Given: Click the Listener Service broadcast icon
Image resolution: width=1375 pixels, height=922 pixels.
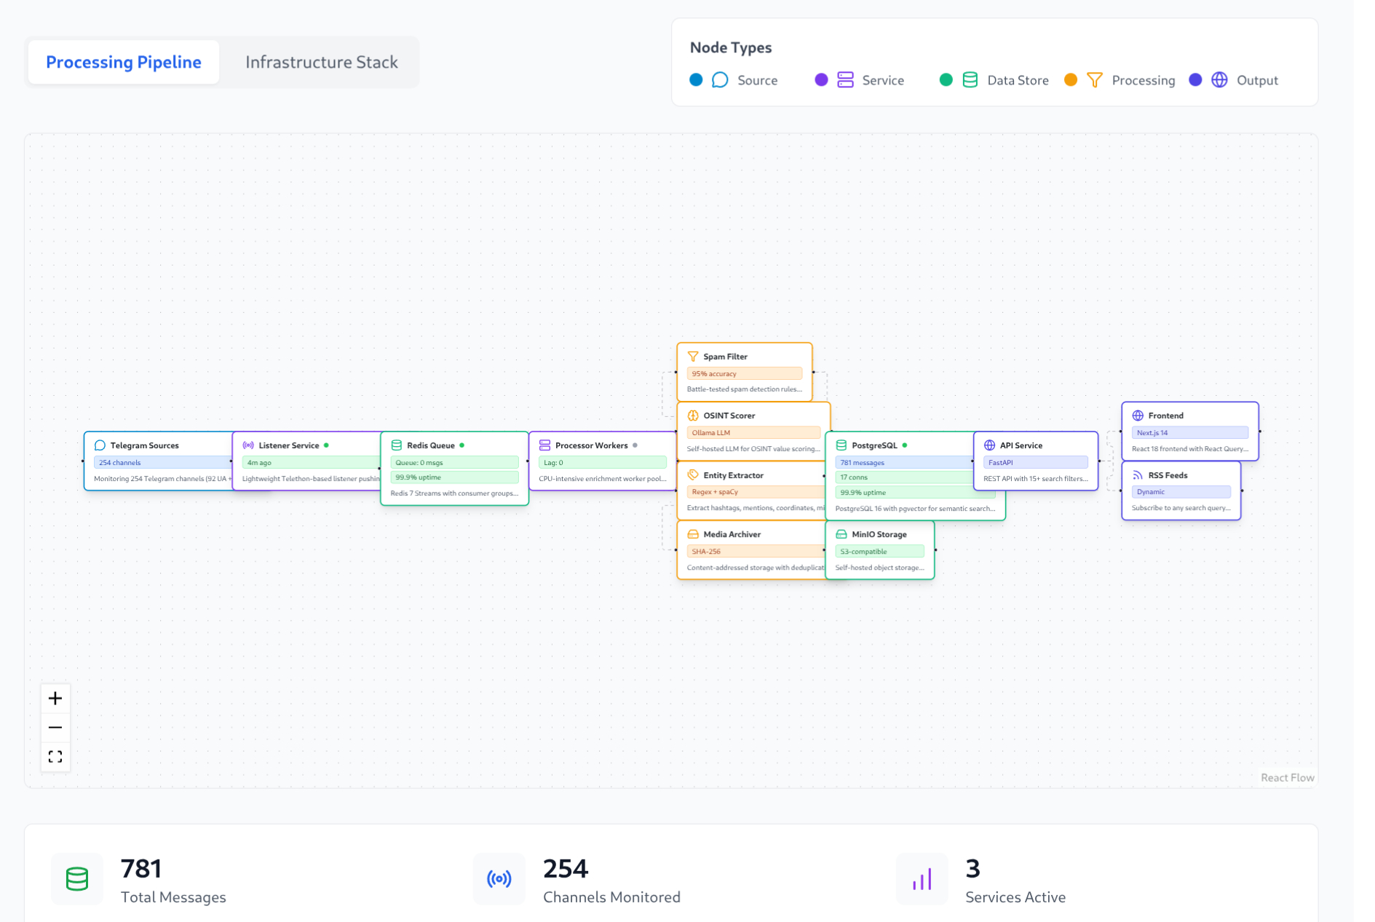Looking at the screenshot, I should click(x=248, y=445).
